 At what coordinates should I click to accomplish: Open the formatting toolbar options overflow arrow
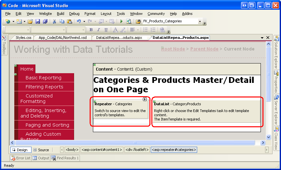(x=169, y=31)
